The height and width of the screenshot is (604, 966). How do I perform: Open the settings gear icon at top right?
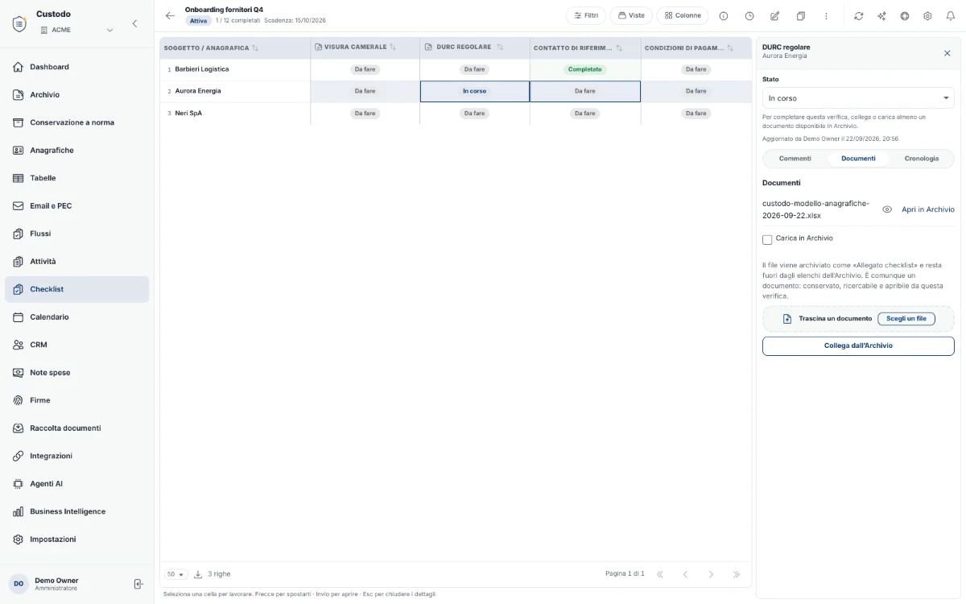pyautogui.click(x=927, y=16)
